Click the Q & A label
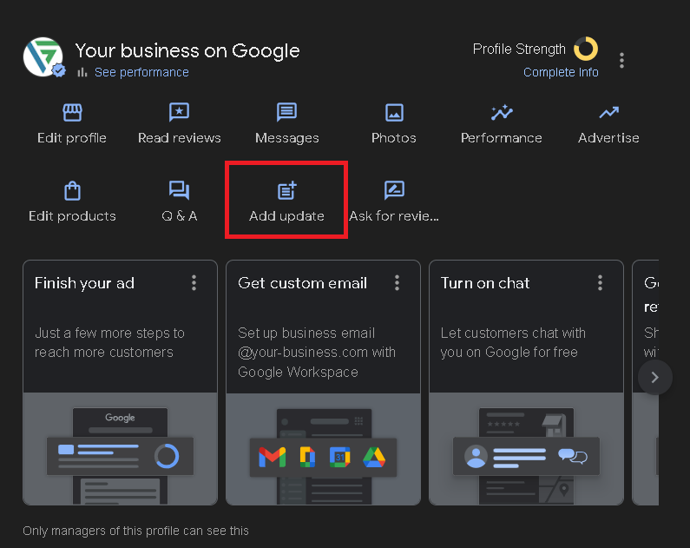Image resolution: width=690 pixels, height=548 pixels. (180, 216)
